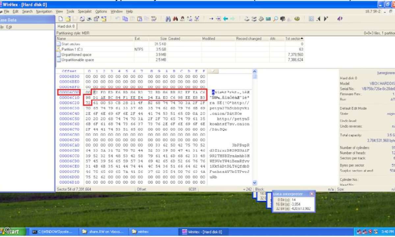Click 'Sector 54 of 7,391,664' in the status bar
The height and width of the screenshot is (237, 395).
click(74, 189)
